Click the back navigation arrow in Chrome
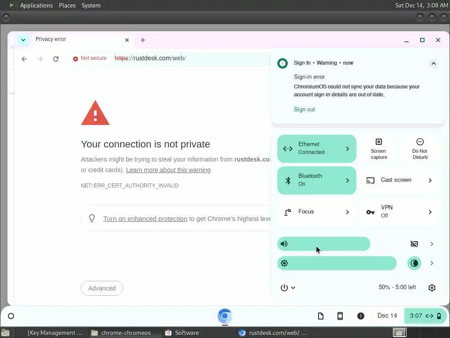 pyautogui.click(x=24, y=59)
